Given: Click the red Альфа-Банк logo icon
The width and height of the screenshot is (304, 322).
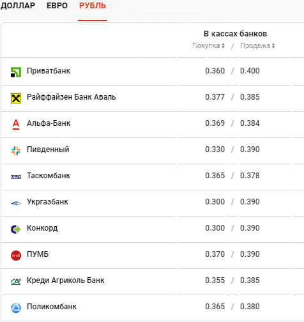Looking at the screenshot, I should (x=16, y=125).
